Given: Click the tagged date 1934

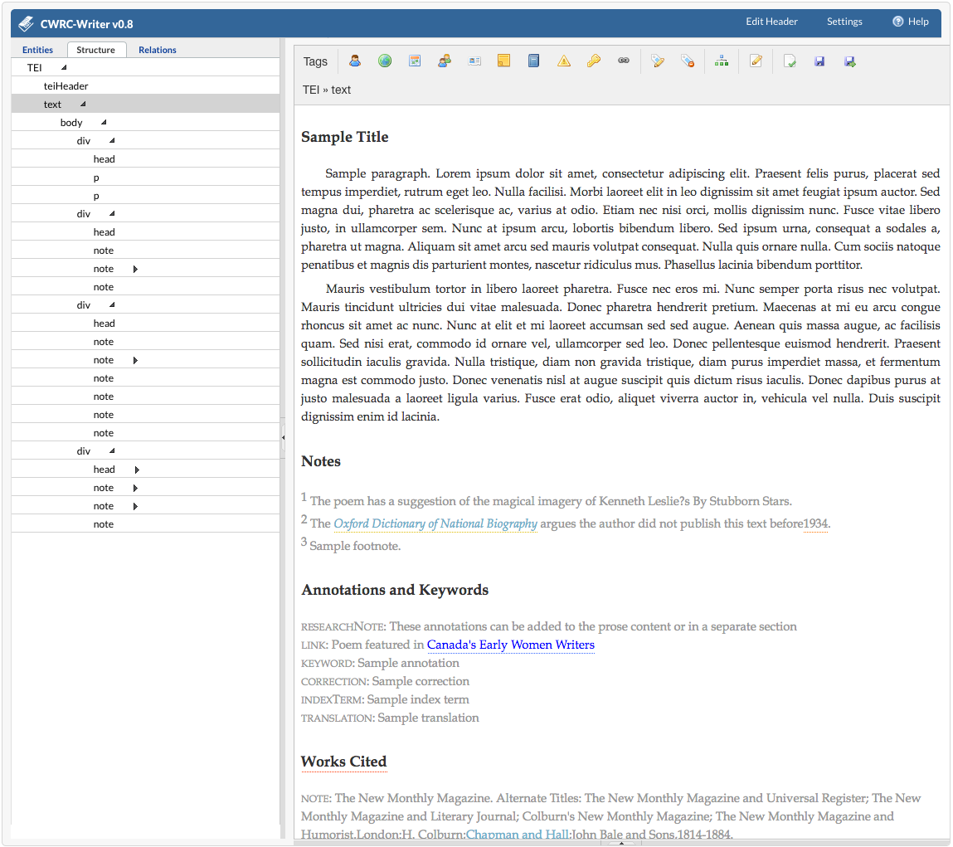Looking at the screenshot, I should [x=815, y=523].
